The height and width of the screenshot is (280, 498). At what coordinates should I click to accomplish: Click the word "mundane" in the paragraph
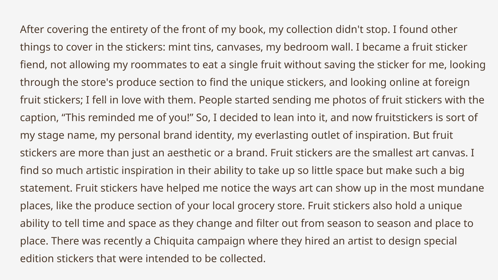coord(461,188)
